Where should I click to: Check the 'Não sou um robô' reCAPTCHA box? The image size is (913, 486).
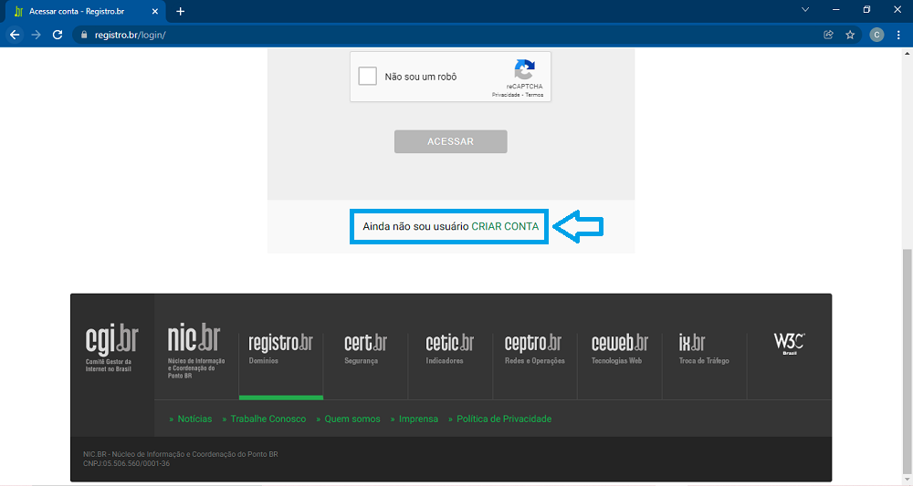pyautogui.click(x=368, y=77)
